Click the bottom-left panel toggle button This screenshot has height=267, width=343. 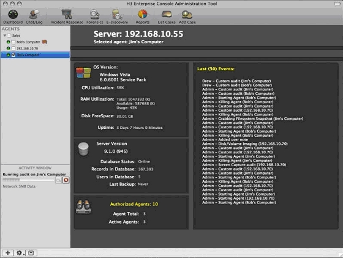(x=31, y=253)
